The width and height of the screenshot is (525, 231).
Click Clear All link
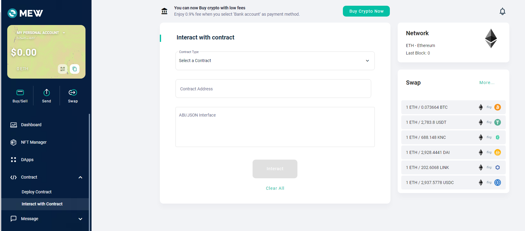pos(275,188)
